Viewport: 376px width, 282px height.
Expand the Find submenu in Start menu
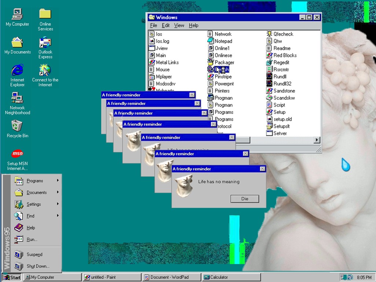pos(36,216)
